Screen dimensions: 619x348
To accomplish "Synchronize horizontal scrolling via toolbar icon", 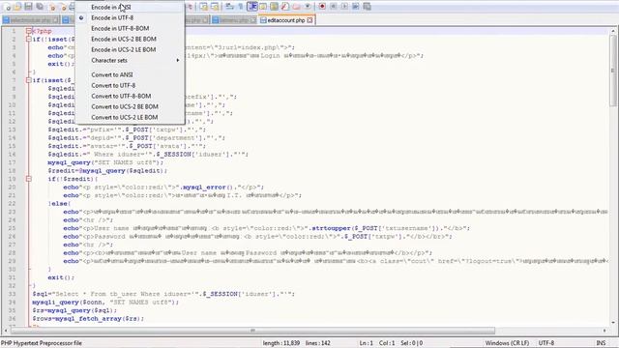I will coord(215,7).
